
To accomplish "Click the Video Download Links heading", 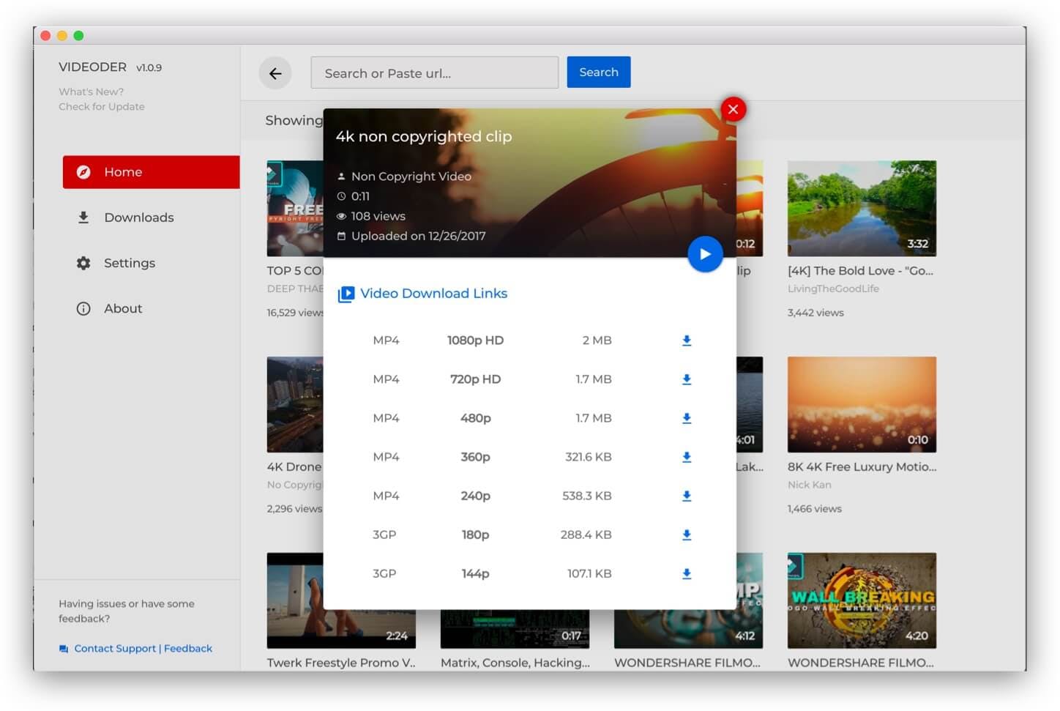I will [x=433, y=293].
